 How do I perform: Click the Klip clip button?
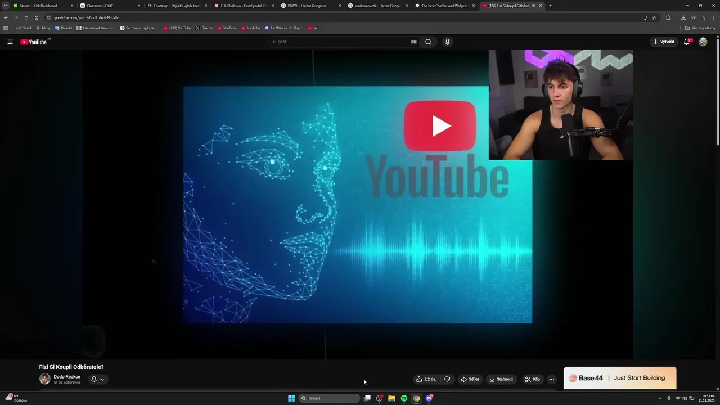pos(532,379)
